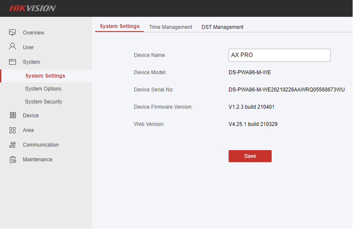Click the User person icon
This screenshot has height=229, width=353.
pyautogui.click(x=12, y=47)
